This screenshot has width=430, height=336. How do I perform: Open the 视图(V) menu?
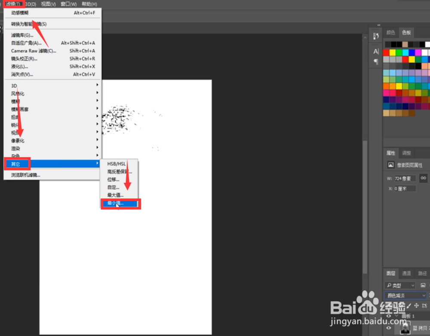[x=48, y=4]
